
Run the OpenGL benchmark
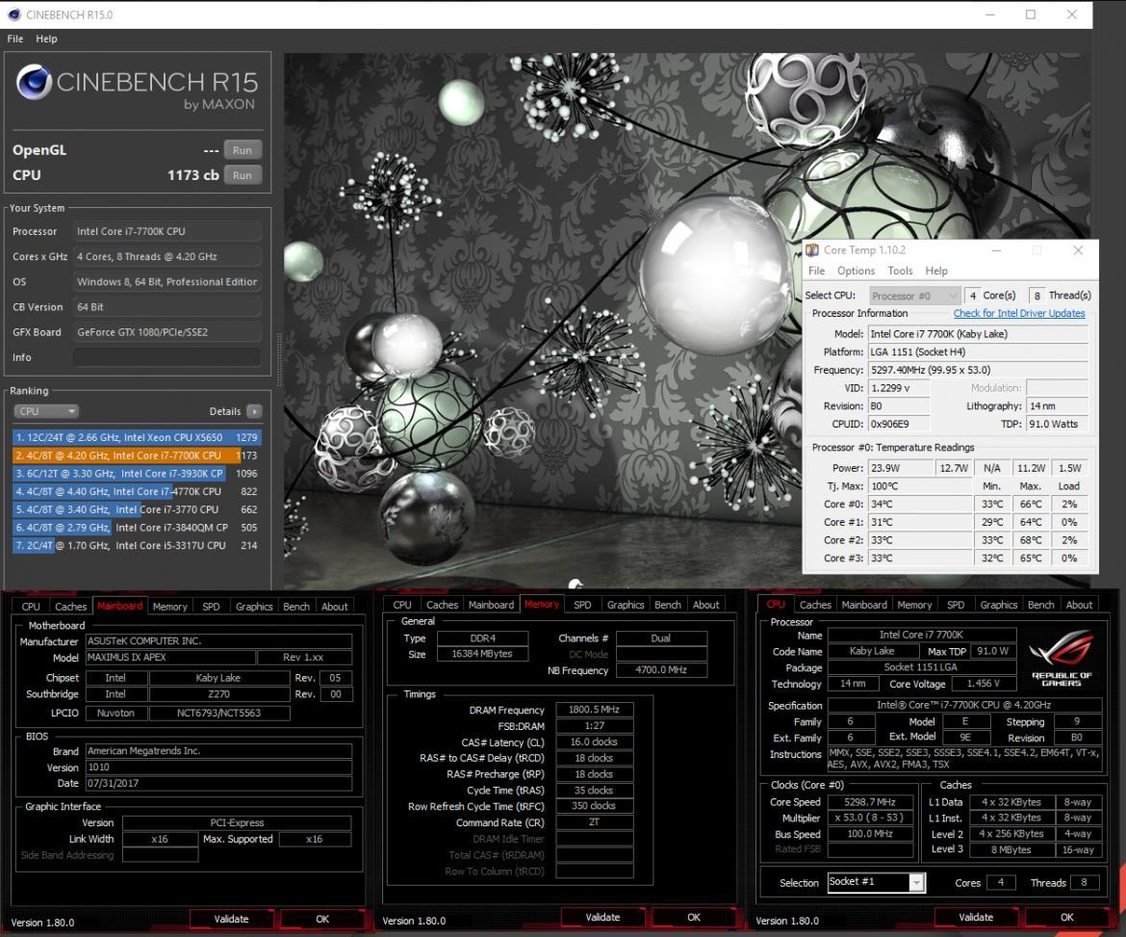pyautogui.click(x=243, y=150)
